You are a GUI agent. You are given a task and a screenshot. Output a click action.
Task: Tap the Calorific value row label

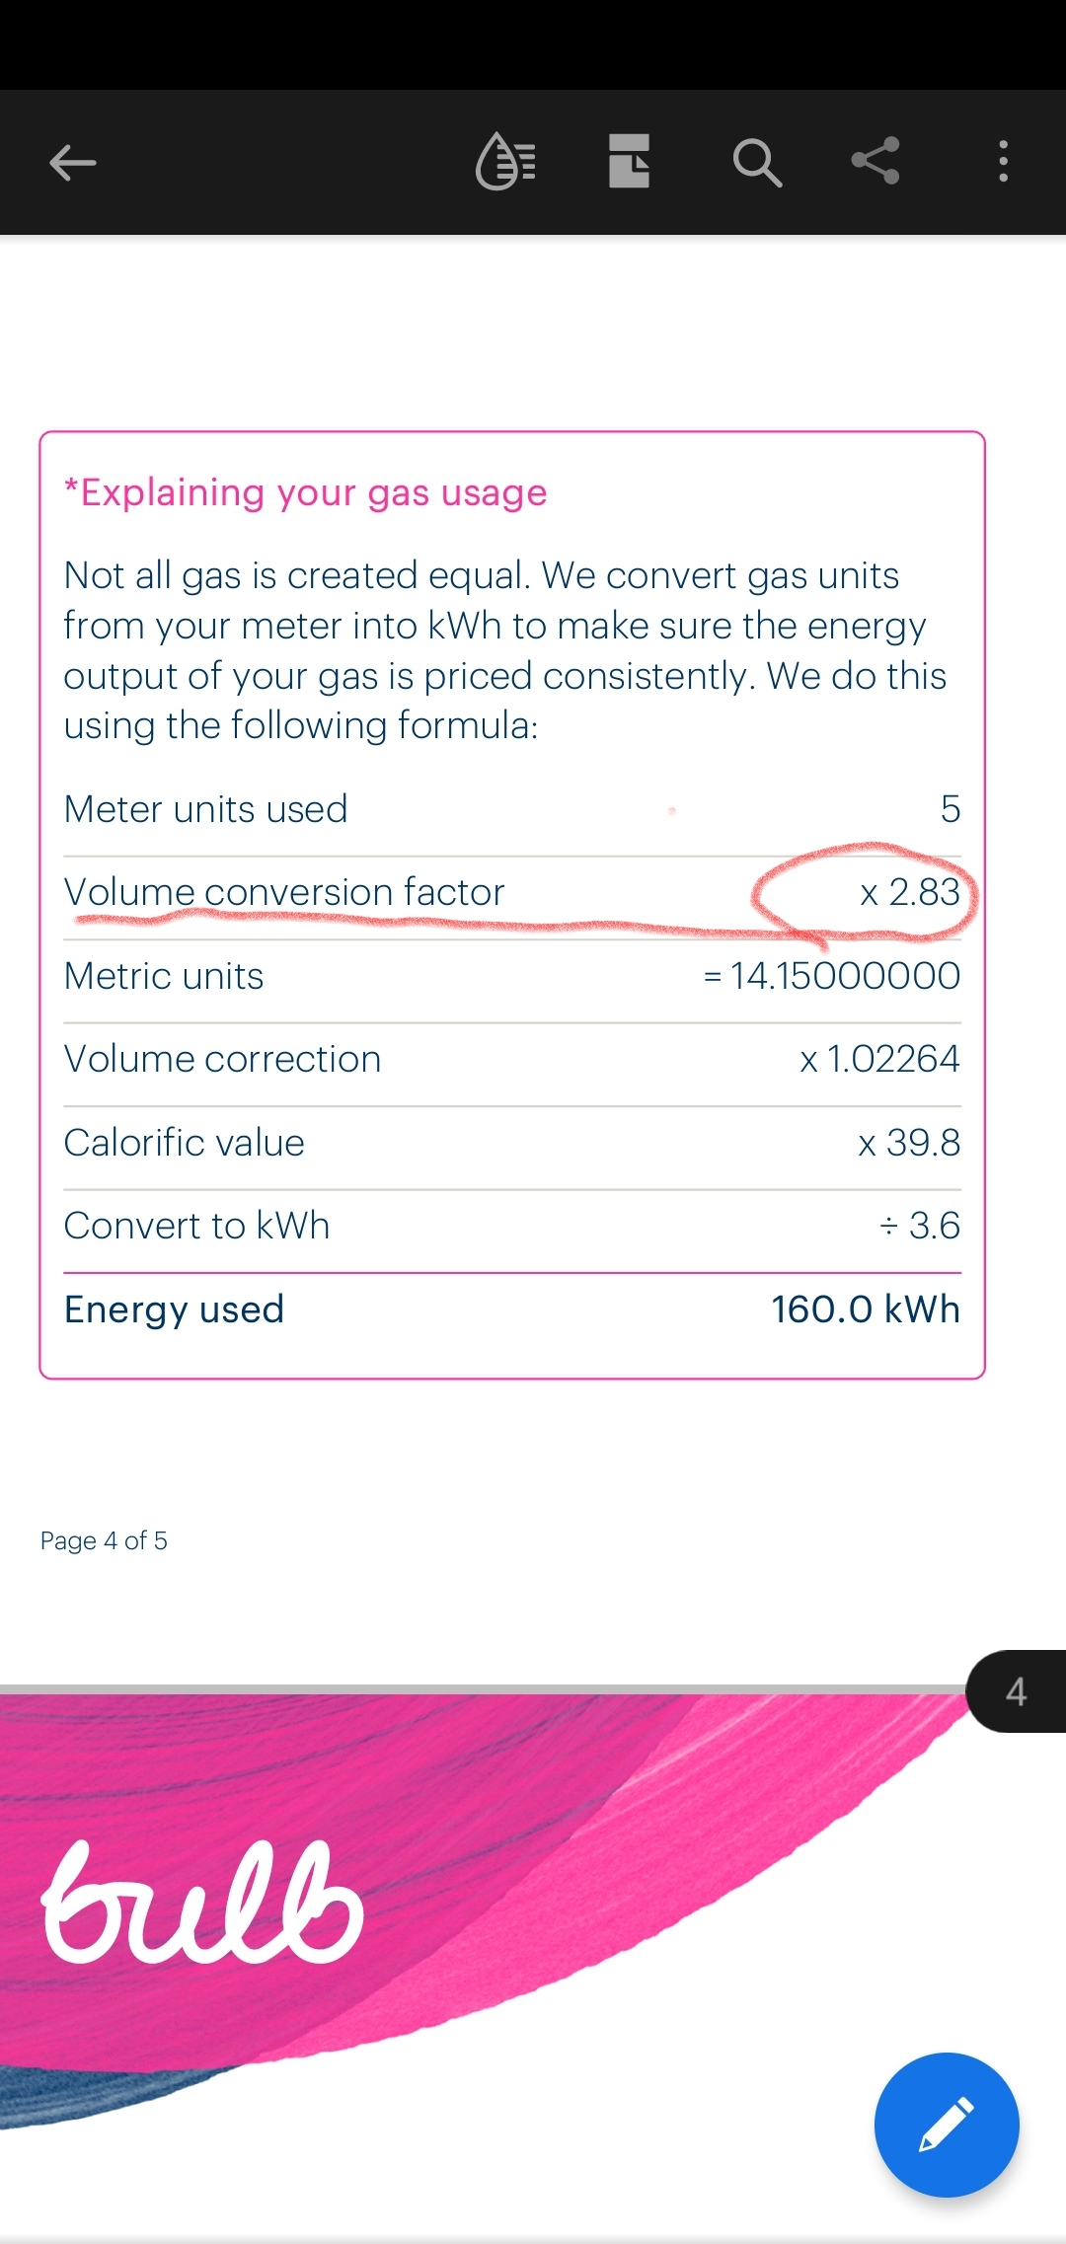185,1143
